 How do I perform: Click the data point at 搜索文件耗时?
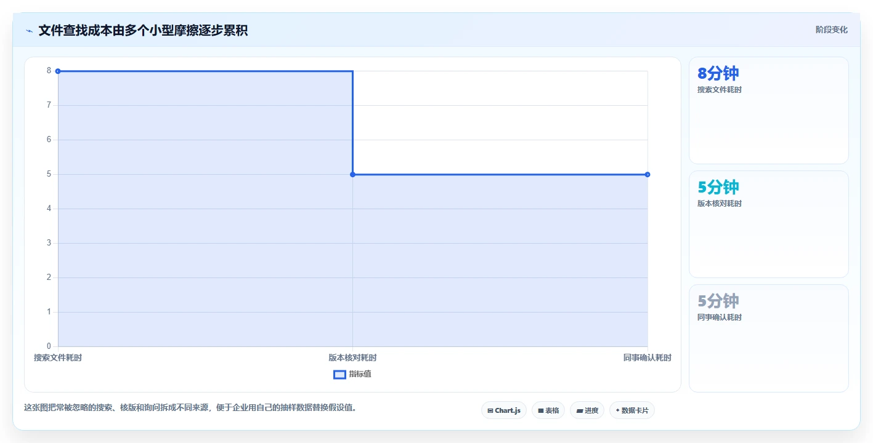coord(58,71)
